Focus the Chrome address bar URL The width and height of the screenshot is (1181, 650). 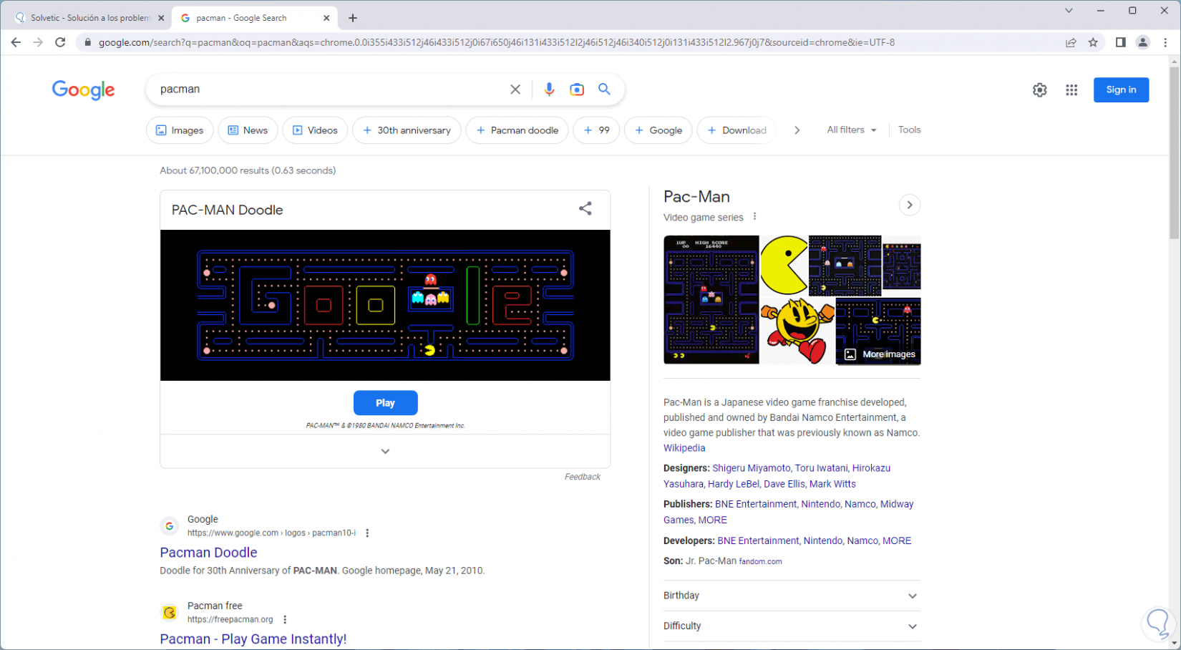[x=497, y=42]
